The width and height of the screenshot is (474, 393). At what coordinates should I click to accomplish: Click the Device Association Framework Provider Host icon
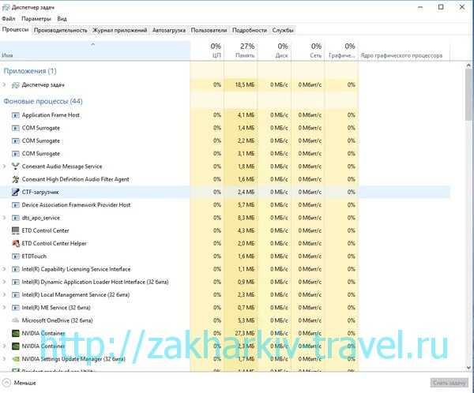pos(16,205)
